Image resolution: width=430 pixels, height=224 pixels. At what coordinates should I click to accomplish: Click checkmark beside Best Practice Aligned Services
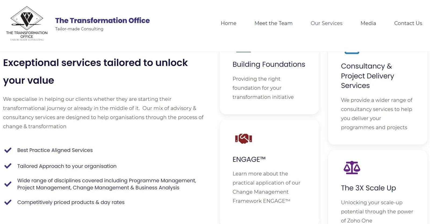(x=8, y=150)
